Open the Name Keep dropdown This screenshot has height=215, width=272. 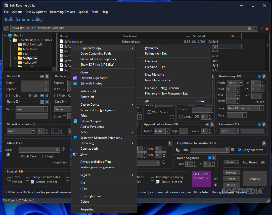point(45,109)
